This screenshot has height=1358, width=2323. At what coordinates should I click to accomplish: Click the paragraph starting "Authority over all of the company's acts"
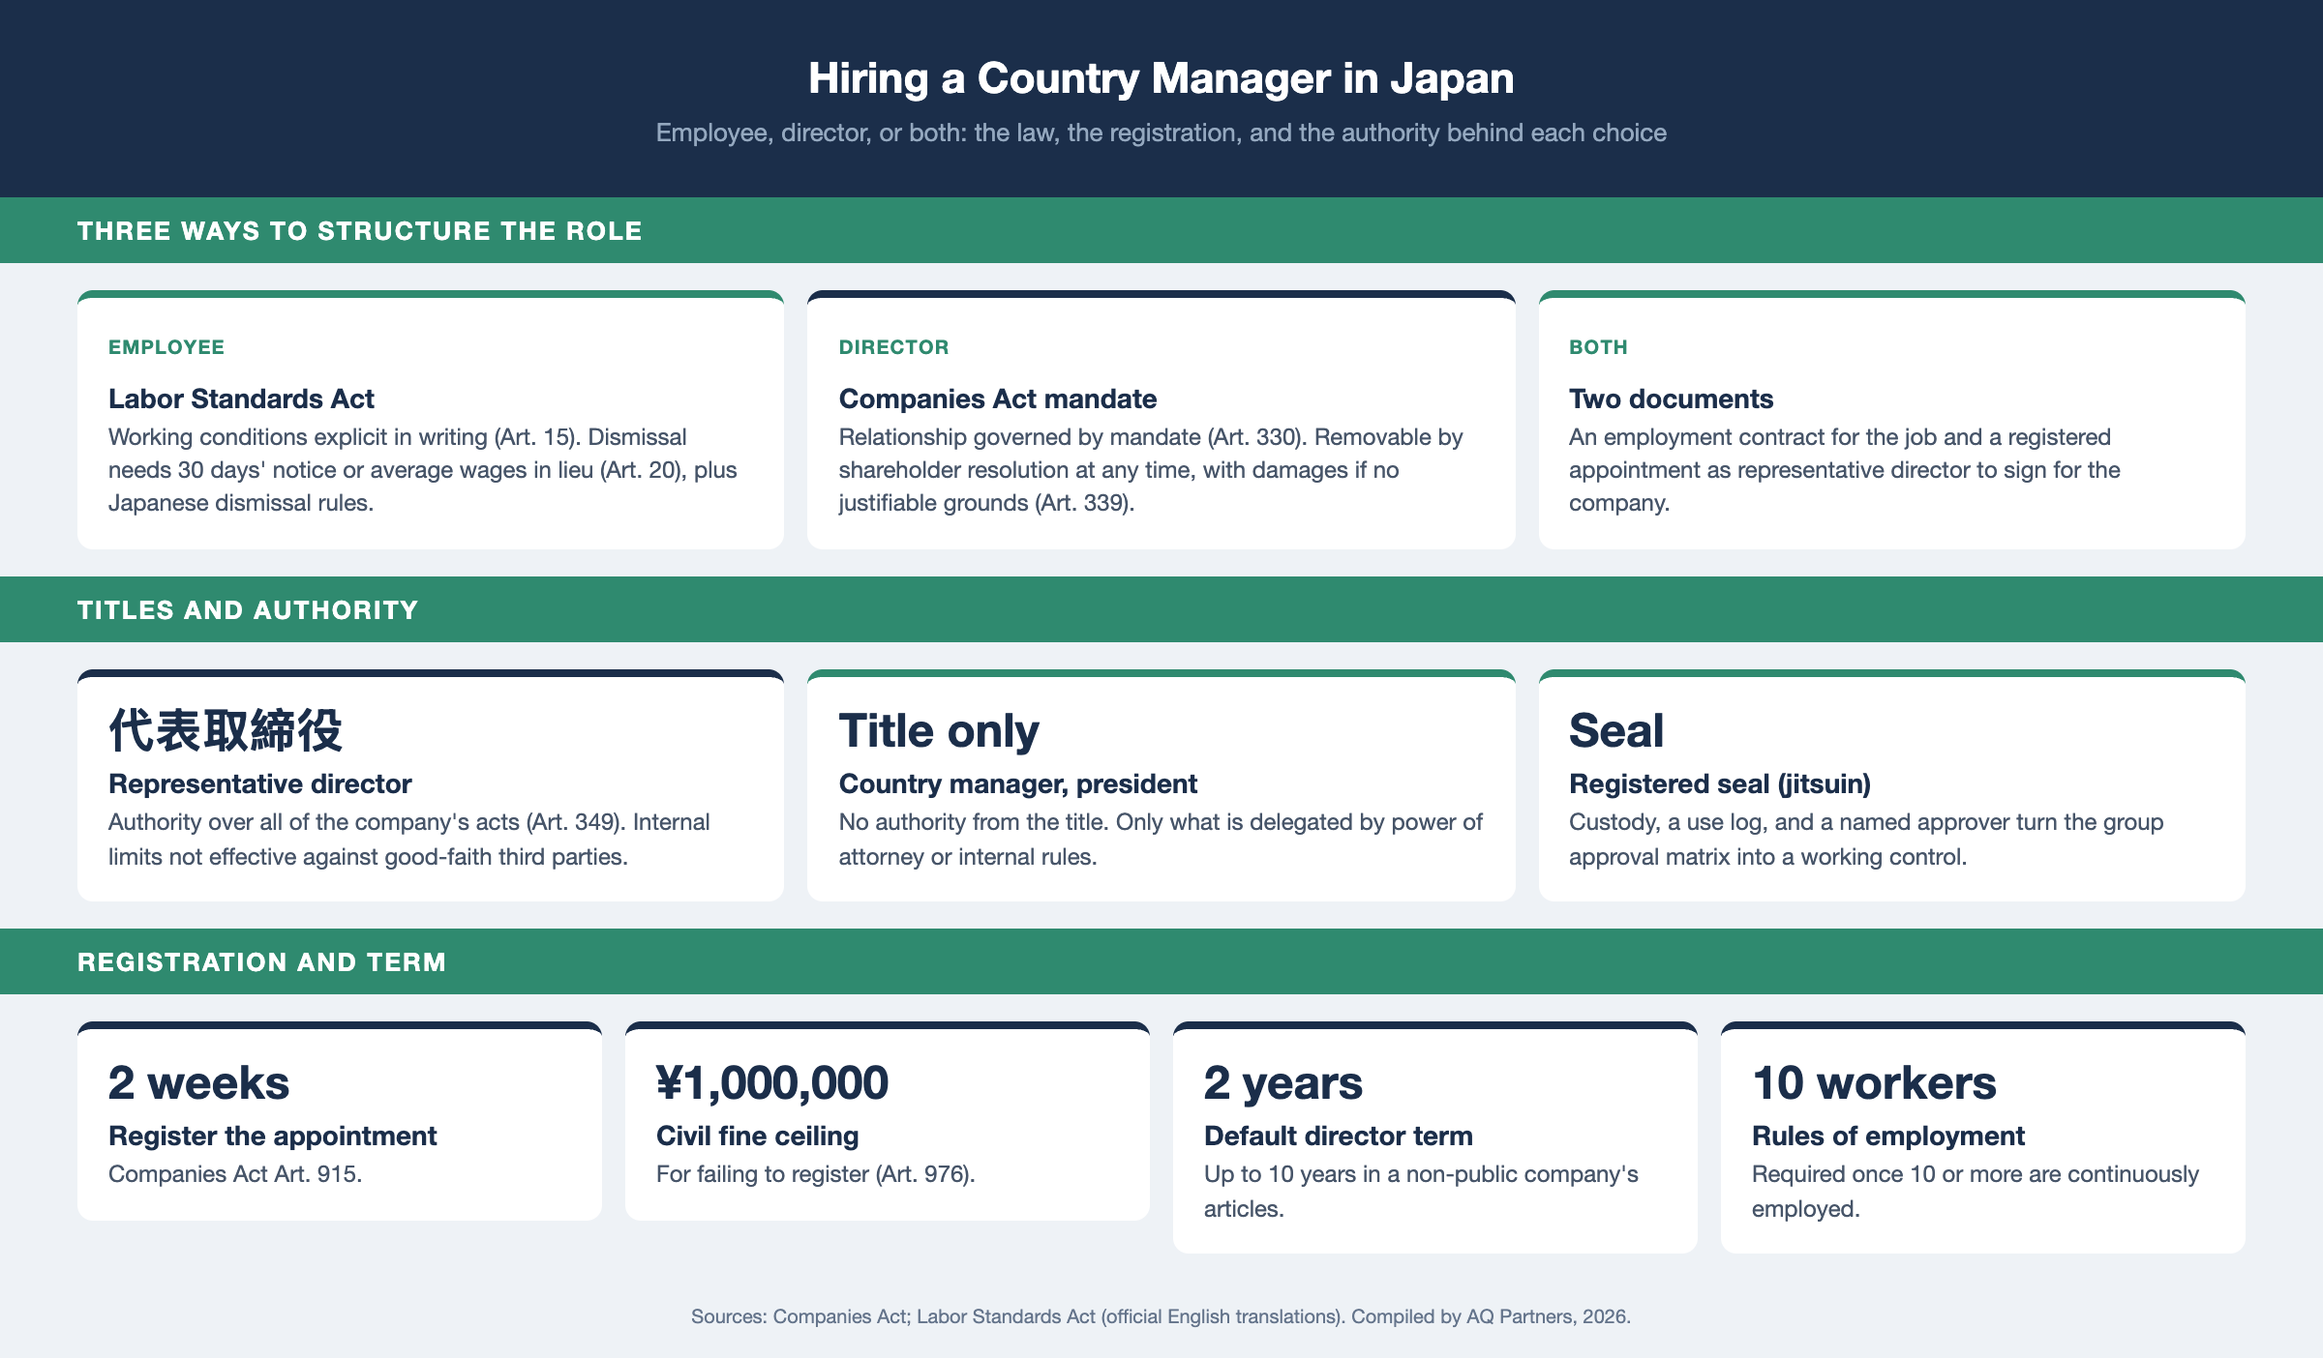(x=409, y=840)
